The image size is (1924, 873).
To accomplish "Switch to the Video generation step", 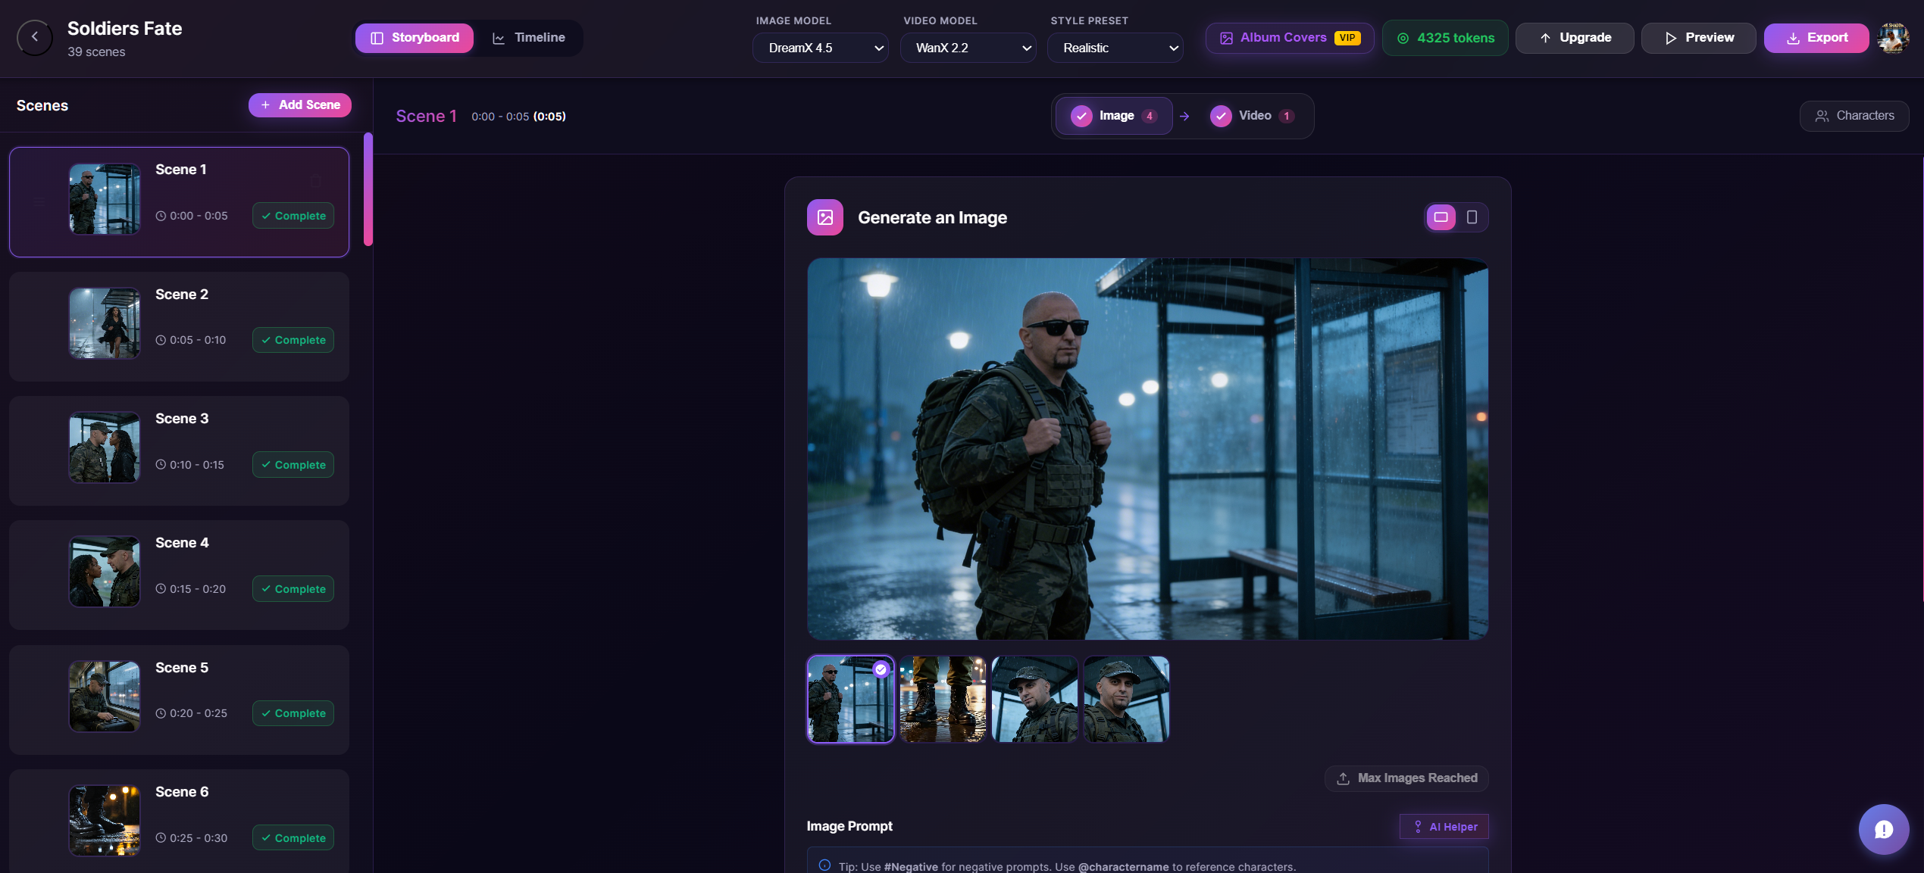I will pyautogui.click(x=1252, y=116).
